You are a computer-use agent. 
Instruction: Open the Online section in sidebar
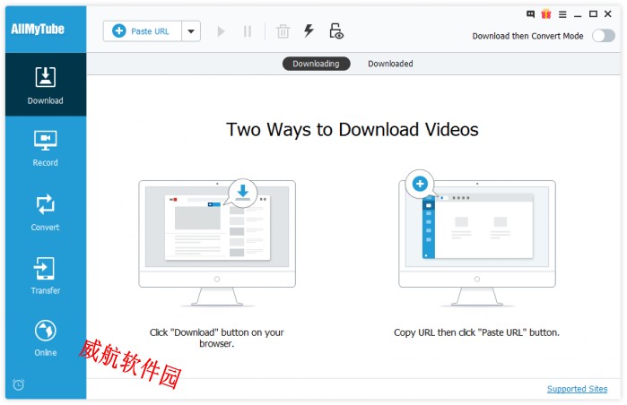45,338
